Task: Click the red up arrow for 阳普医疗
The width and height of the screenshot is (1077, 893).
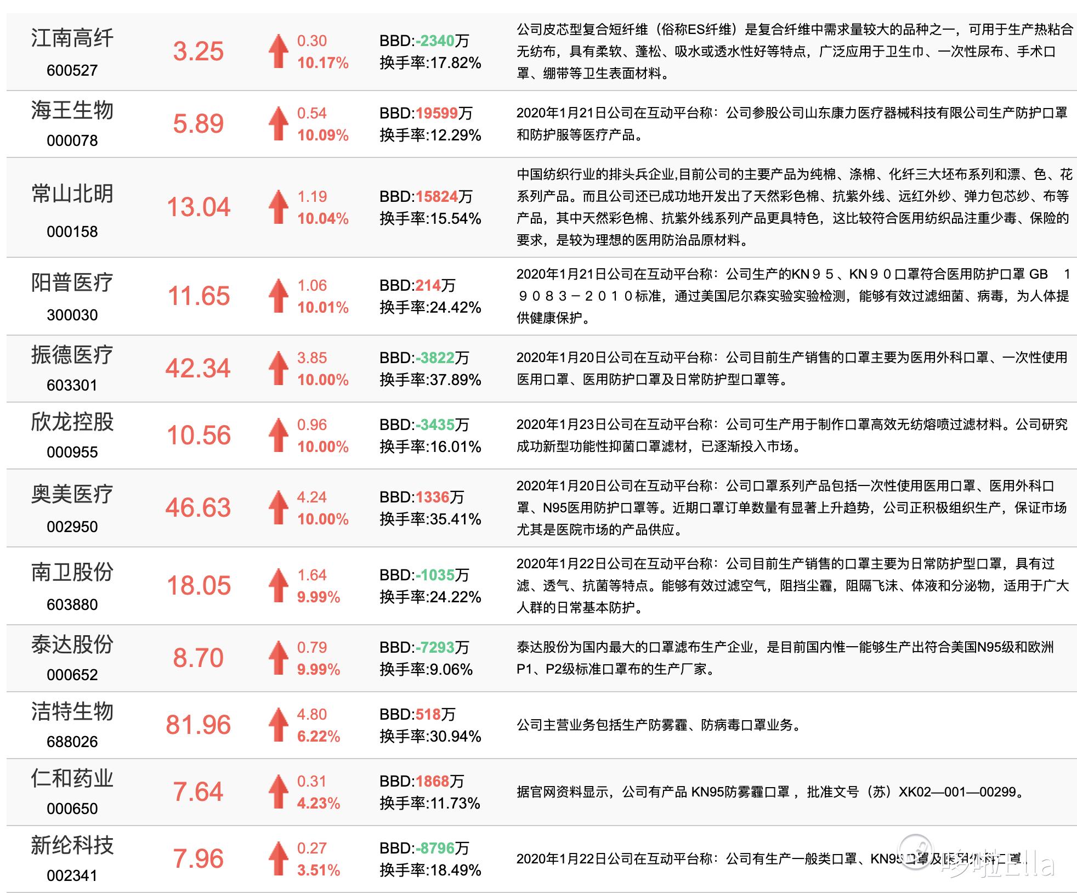Action: click(x=278, y=296)
